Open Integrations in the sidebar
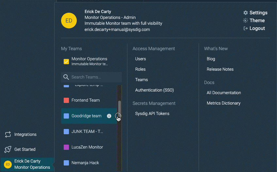Image resolution: width=277 pixels, height=172 pixels. tap(25, 135)
